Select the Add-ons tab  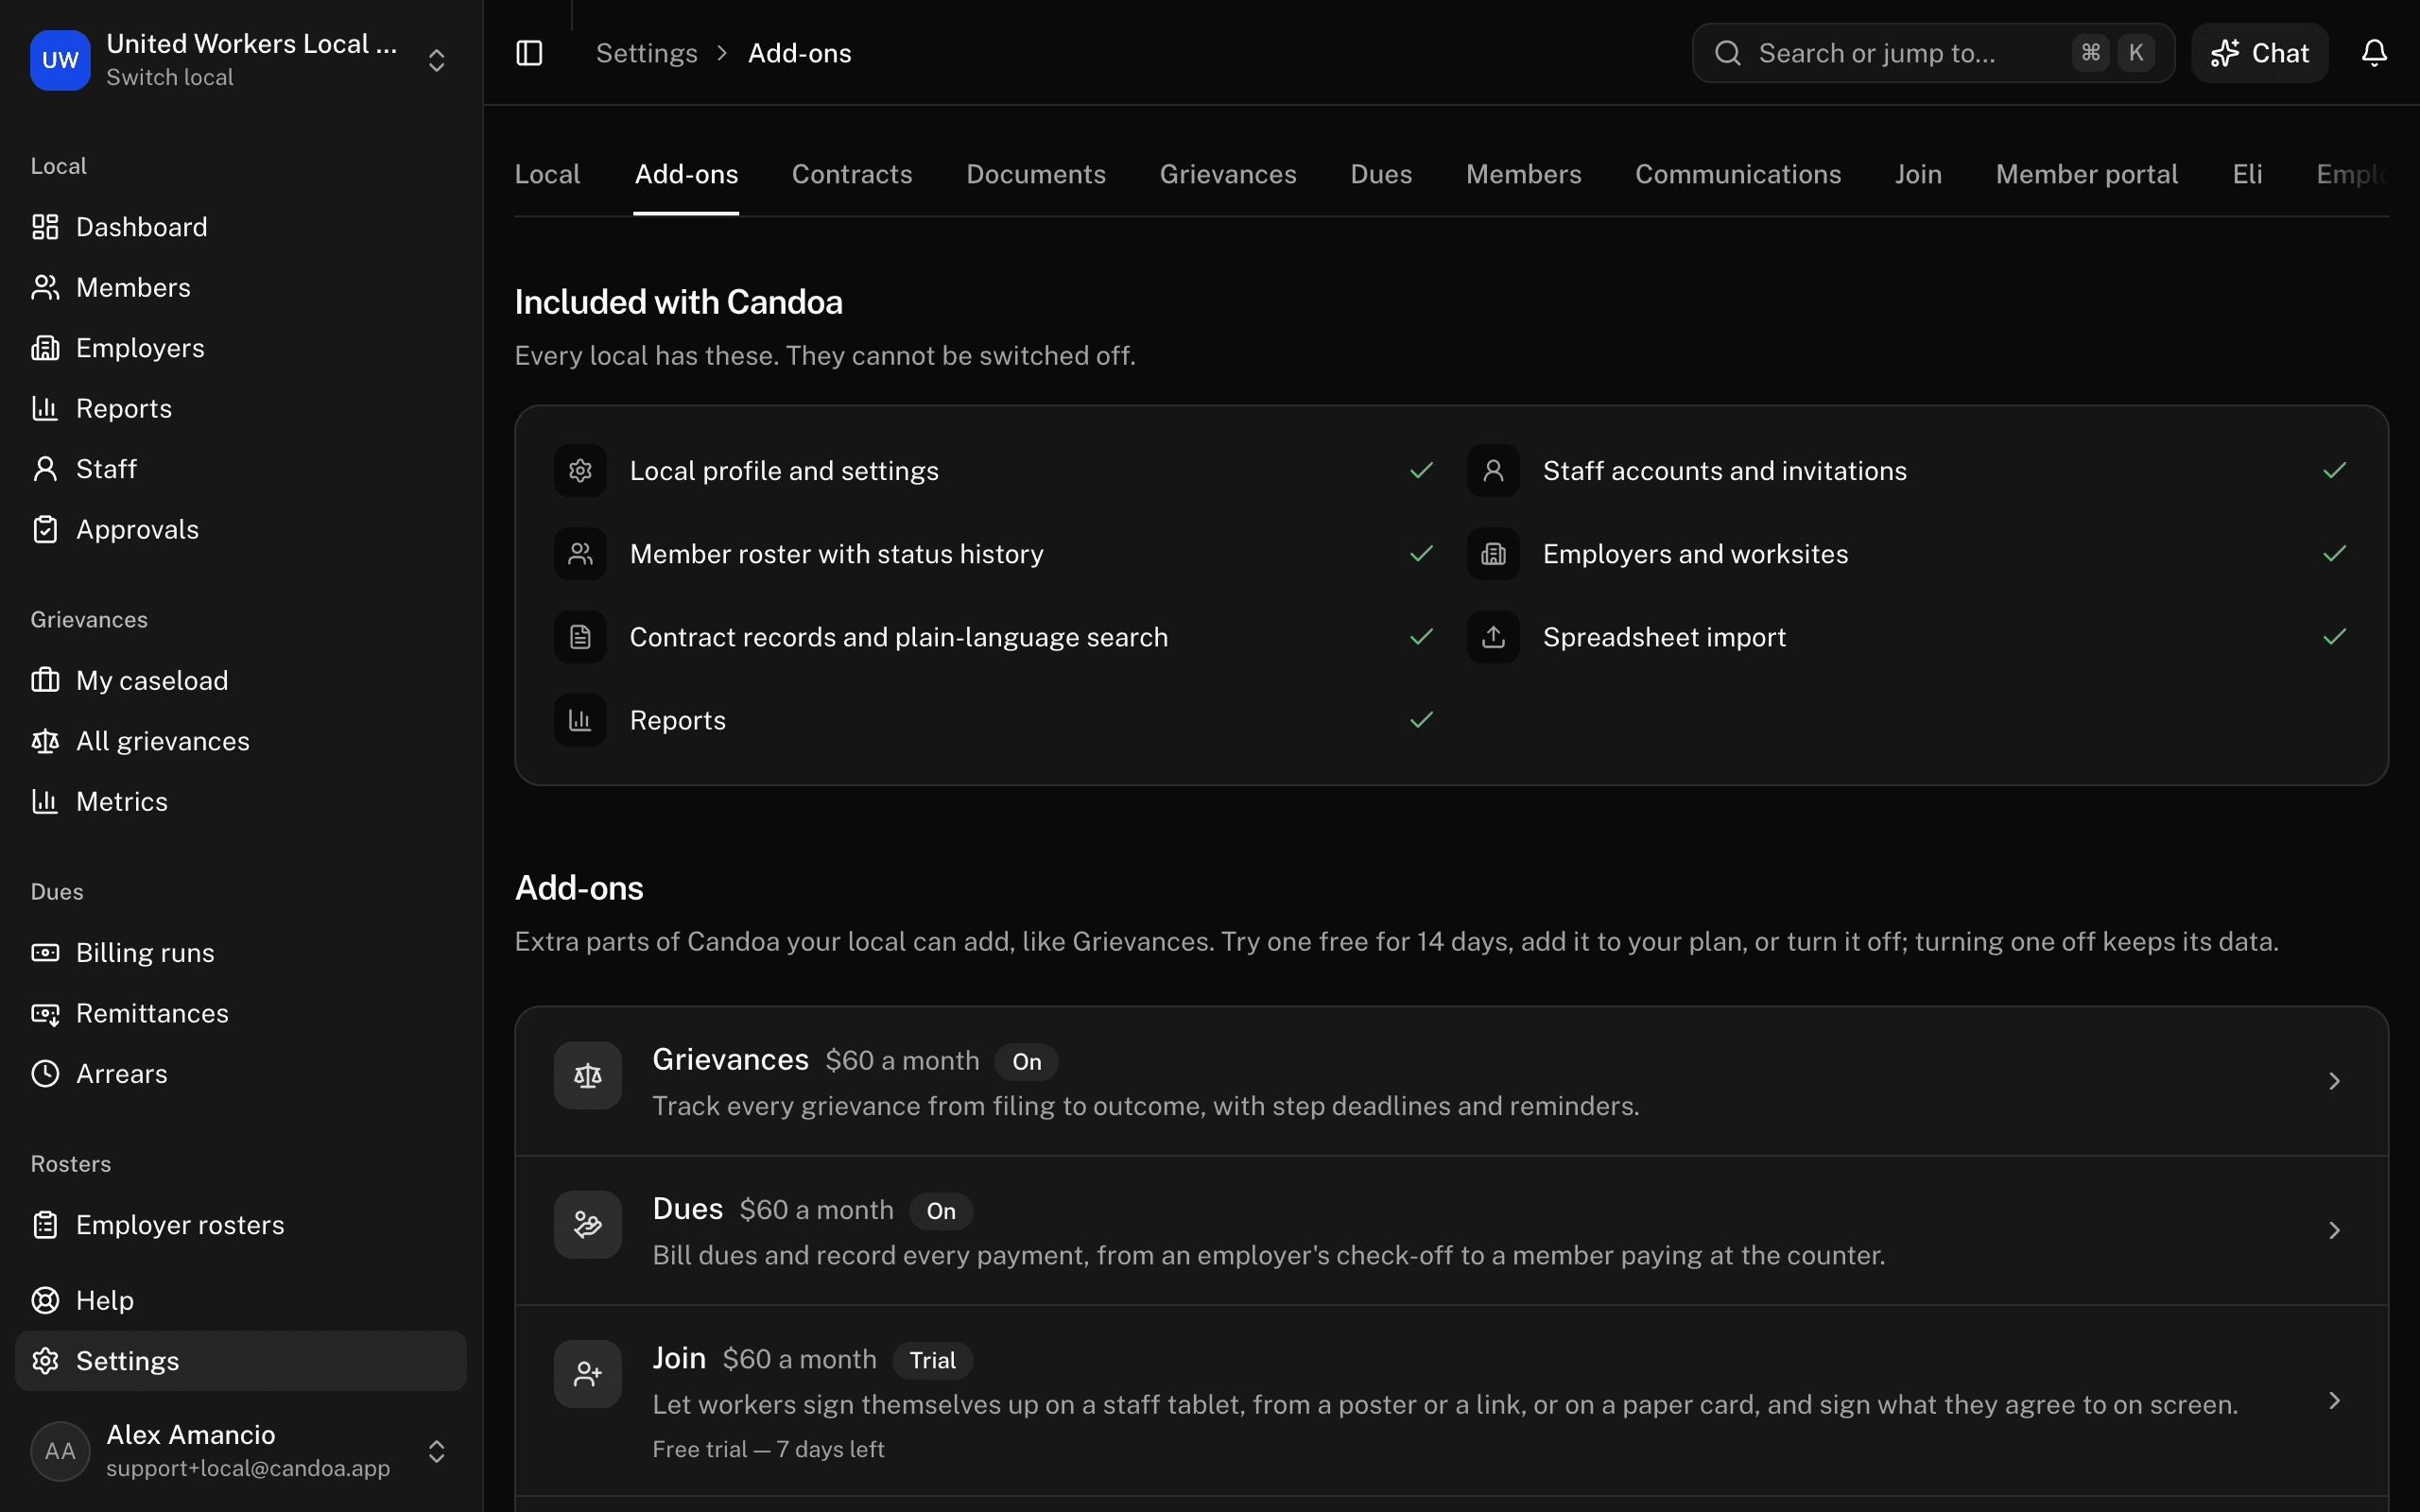click(686, 174)
